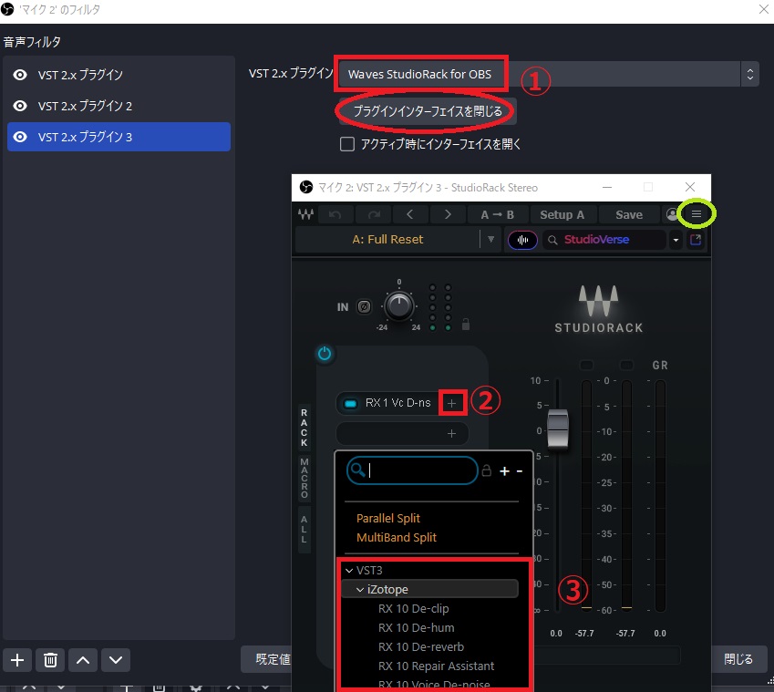The height and width of the screenshot is (692, 774).
Task: Open the user account icon in StudioRack
Action: coord(671,214)
